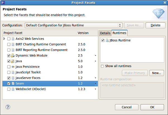Viewport: 168px width, 115px height.
Task: Switch to the Details tab
Action: click(105, 33)
